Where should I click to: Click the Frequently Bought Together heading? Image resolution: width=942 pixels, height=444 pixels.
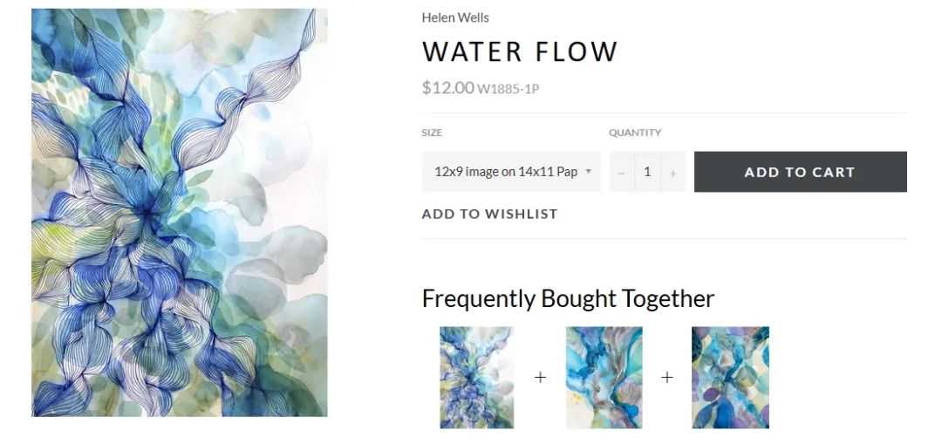(569, 298)
